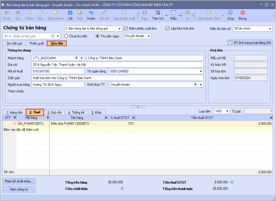This screenshot has width=276, height=201.
Task: Expand the Chuyển khoản payment method dropdown
Action: [149, 36]
